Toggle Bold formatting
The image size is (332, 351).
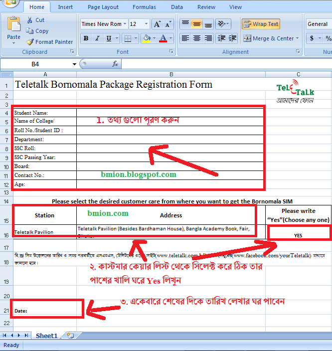coord(86,38)
